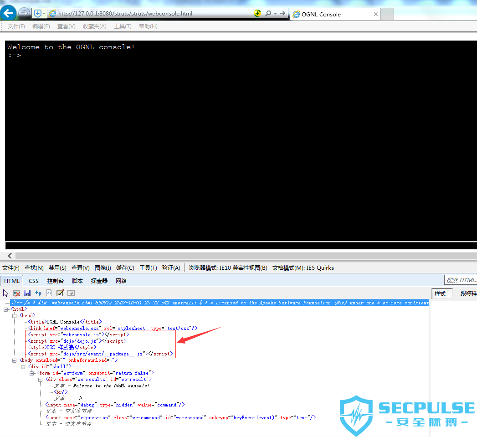
Task: Select the link href="webconsole.css" row
Action: (x=113, y=329)
